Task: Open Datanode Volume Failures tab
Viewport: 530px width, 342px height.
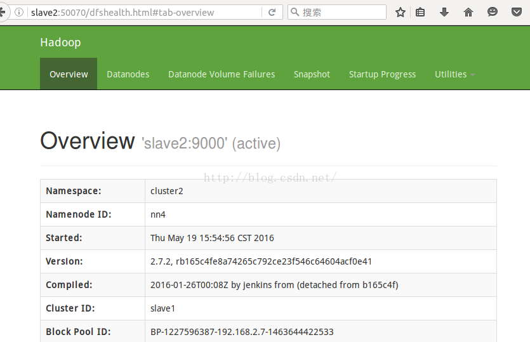Action: [222, 74]
